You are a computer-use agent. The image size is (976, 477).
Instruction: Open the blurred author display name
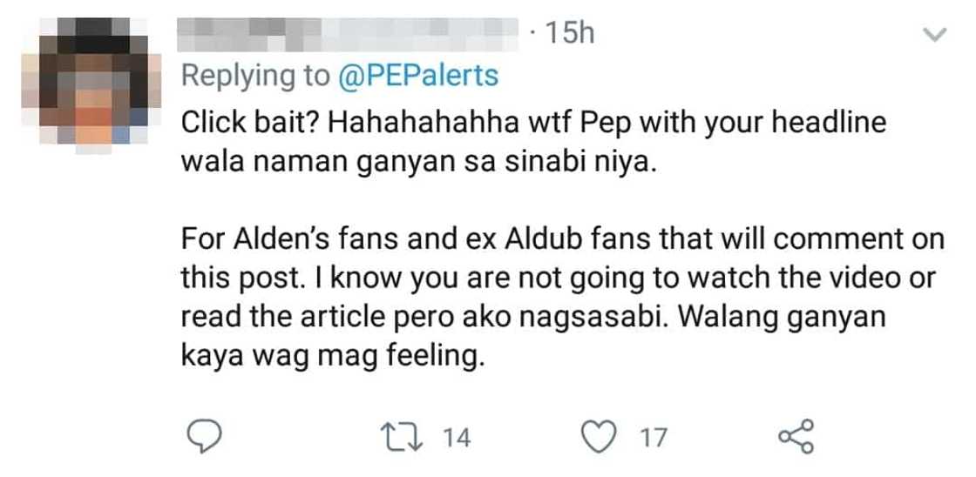(x=349, y=33)
